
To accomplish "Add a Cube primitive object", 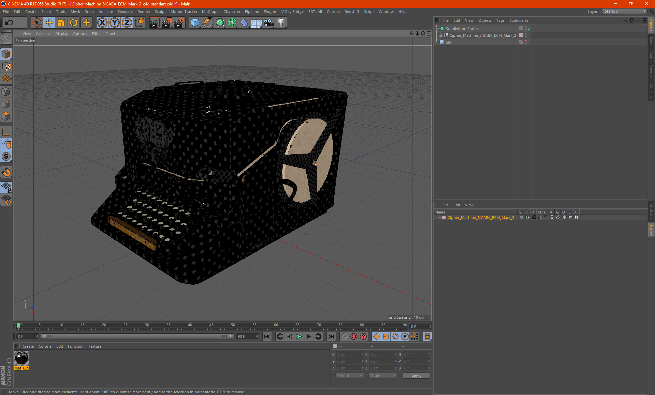I will pos(195,23).
